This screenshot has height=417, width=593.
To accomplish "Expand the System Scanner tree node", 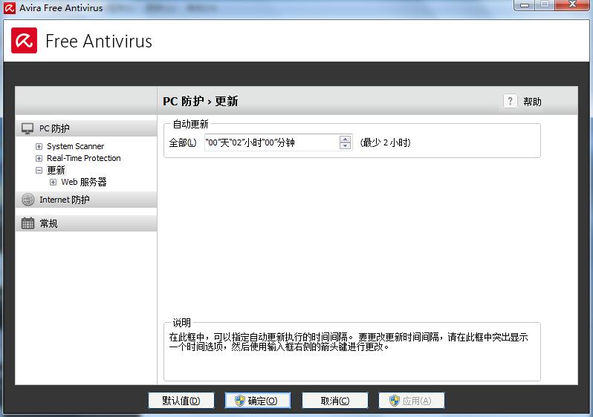I will [x=39, y=146].
